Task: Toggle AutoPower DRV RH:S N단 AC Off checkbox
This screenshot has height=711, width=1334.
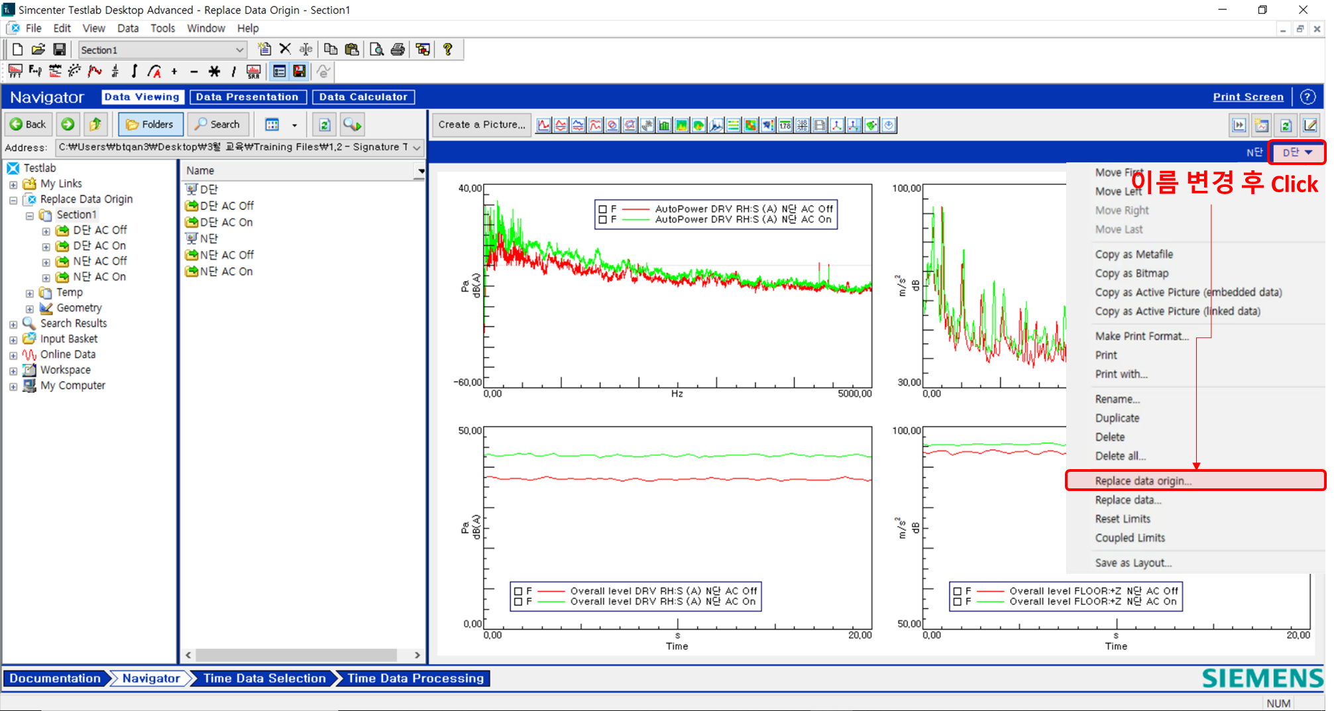Action: point(602,209)
